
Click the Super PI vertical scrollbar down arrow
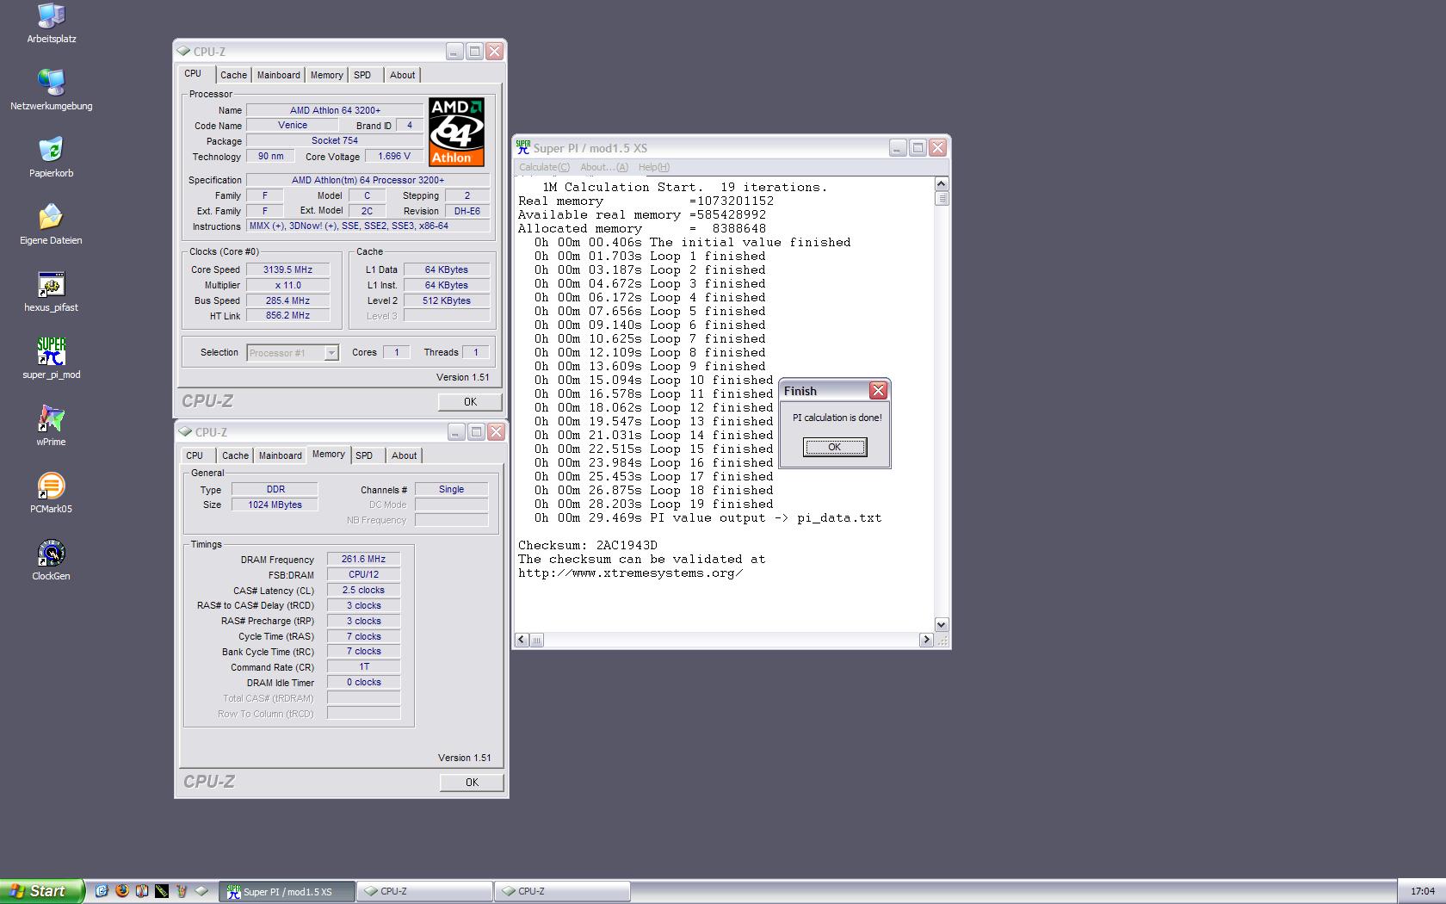[x=942, y=625]
